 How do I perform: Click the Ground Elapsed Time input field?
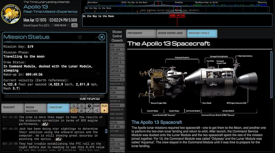60,25
